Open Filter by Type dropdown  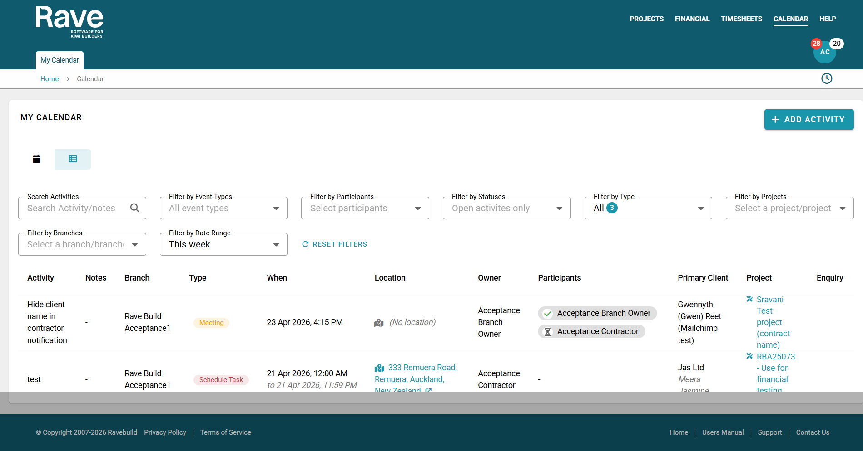pyautogui.click(x=648, y=208)
